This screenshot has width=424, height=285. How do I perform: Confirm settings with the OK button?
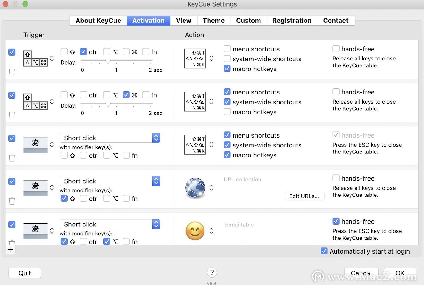tap(400, 273)
